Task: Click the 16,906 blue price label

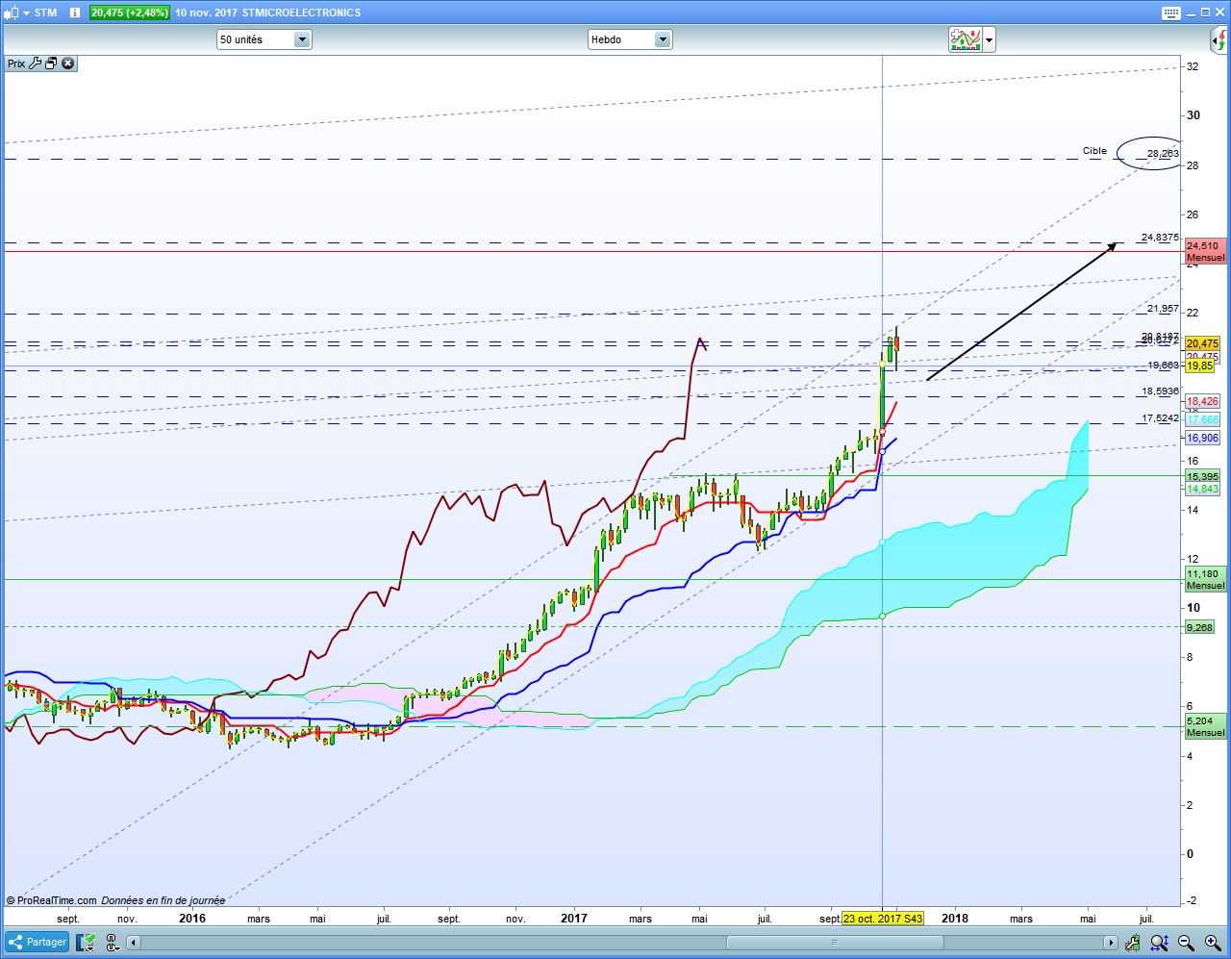Action: click(x=1202, y=439)
